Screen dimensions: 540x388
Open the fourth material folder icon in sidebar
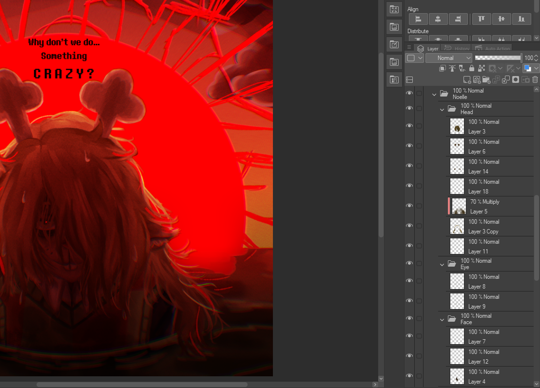(x=394, y=62)
